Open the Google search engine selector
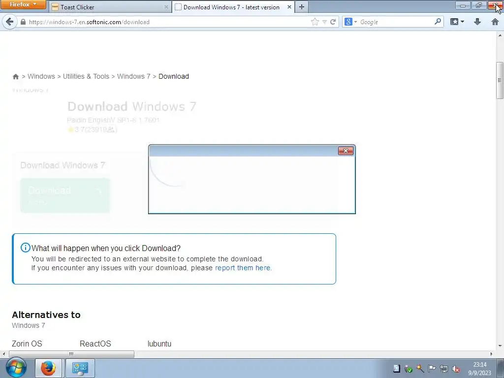The width and height of the screenshot is (504, 378). click(350, 22)
